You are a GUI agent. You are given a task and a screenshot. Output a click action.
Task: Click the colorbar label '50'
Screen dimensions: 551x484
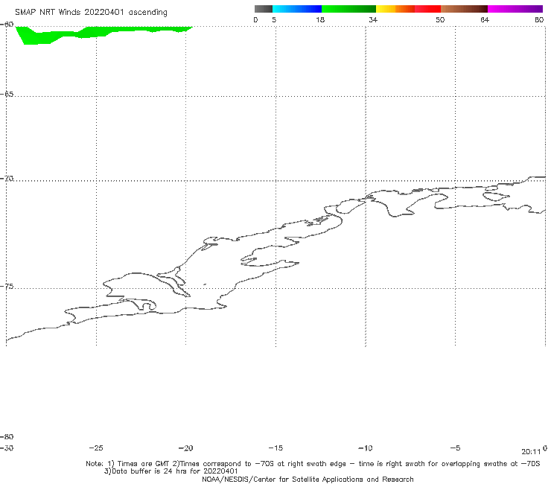pyautogui.click(x=440, y=19)
